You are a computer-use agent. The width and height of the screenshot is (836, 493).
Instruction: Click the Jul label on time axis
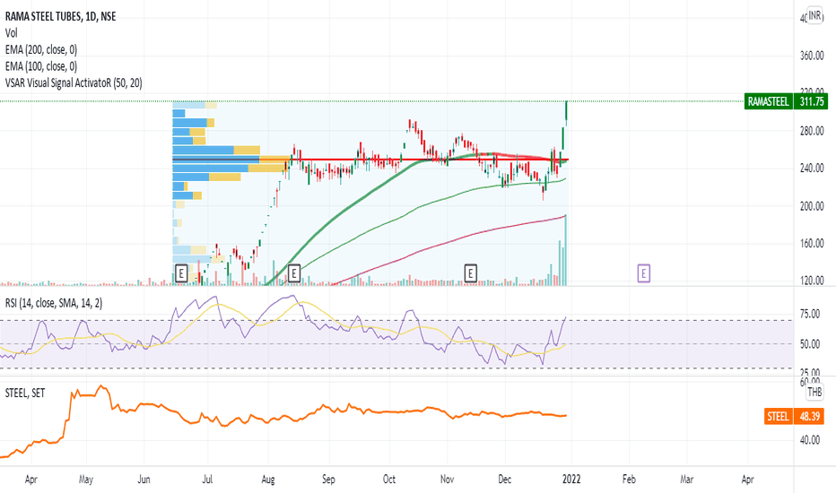[207, 480]
